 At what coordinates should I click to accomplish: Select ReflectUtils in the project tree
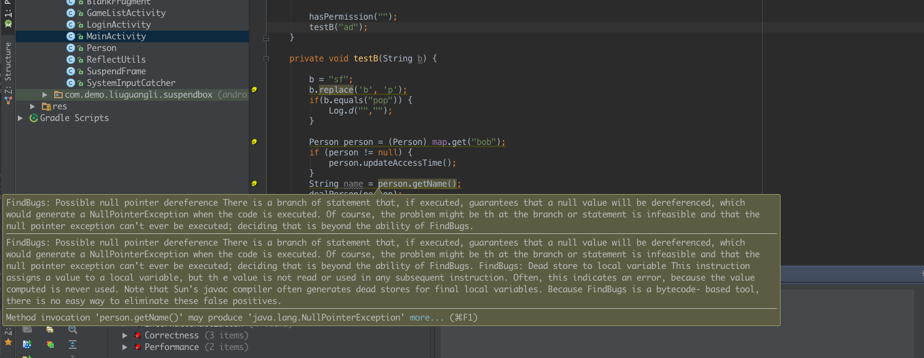click(x=116, y=60)
